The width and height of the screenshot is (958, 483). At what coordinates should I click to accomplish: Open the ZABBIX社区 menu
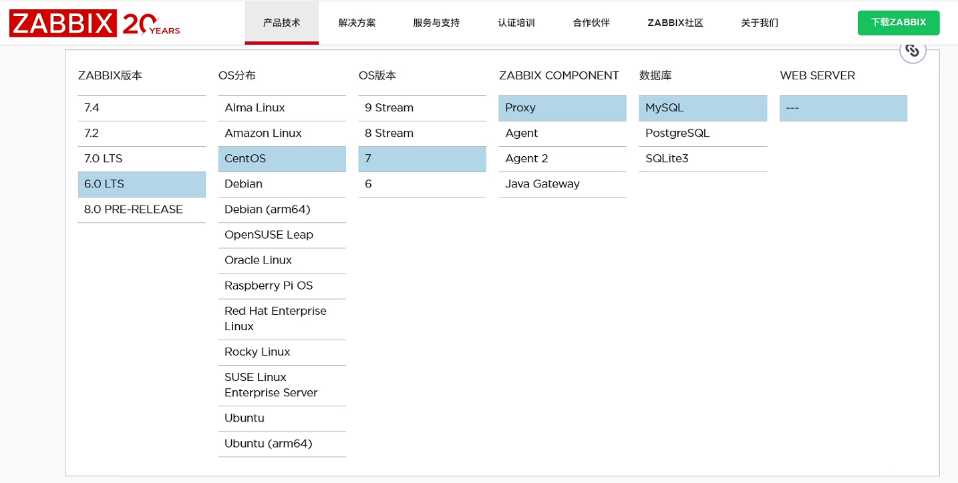tap(675, 23)
